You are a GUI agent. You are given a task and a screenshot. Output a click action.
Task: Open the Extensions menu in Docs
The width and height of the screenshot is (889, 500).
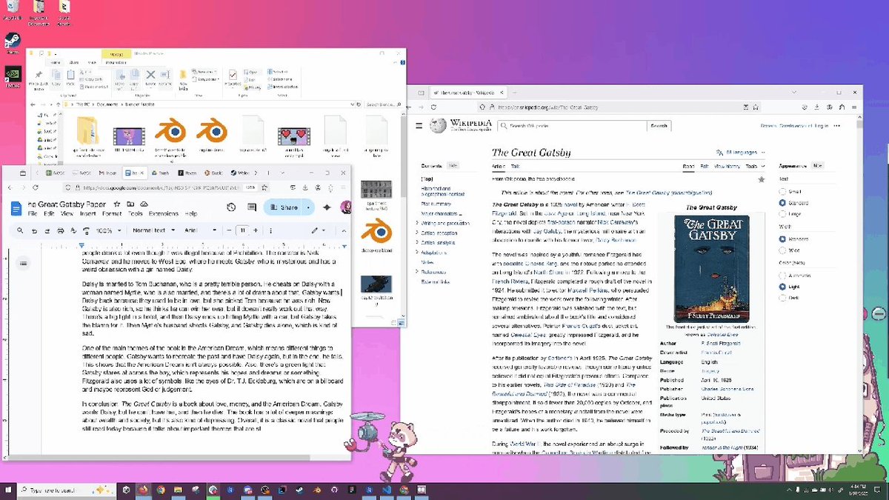(163, 213)
